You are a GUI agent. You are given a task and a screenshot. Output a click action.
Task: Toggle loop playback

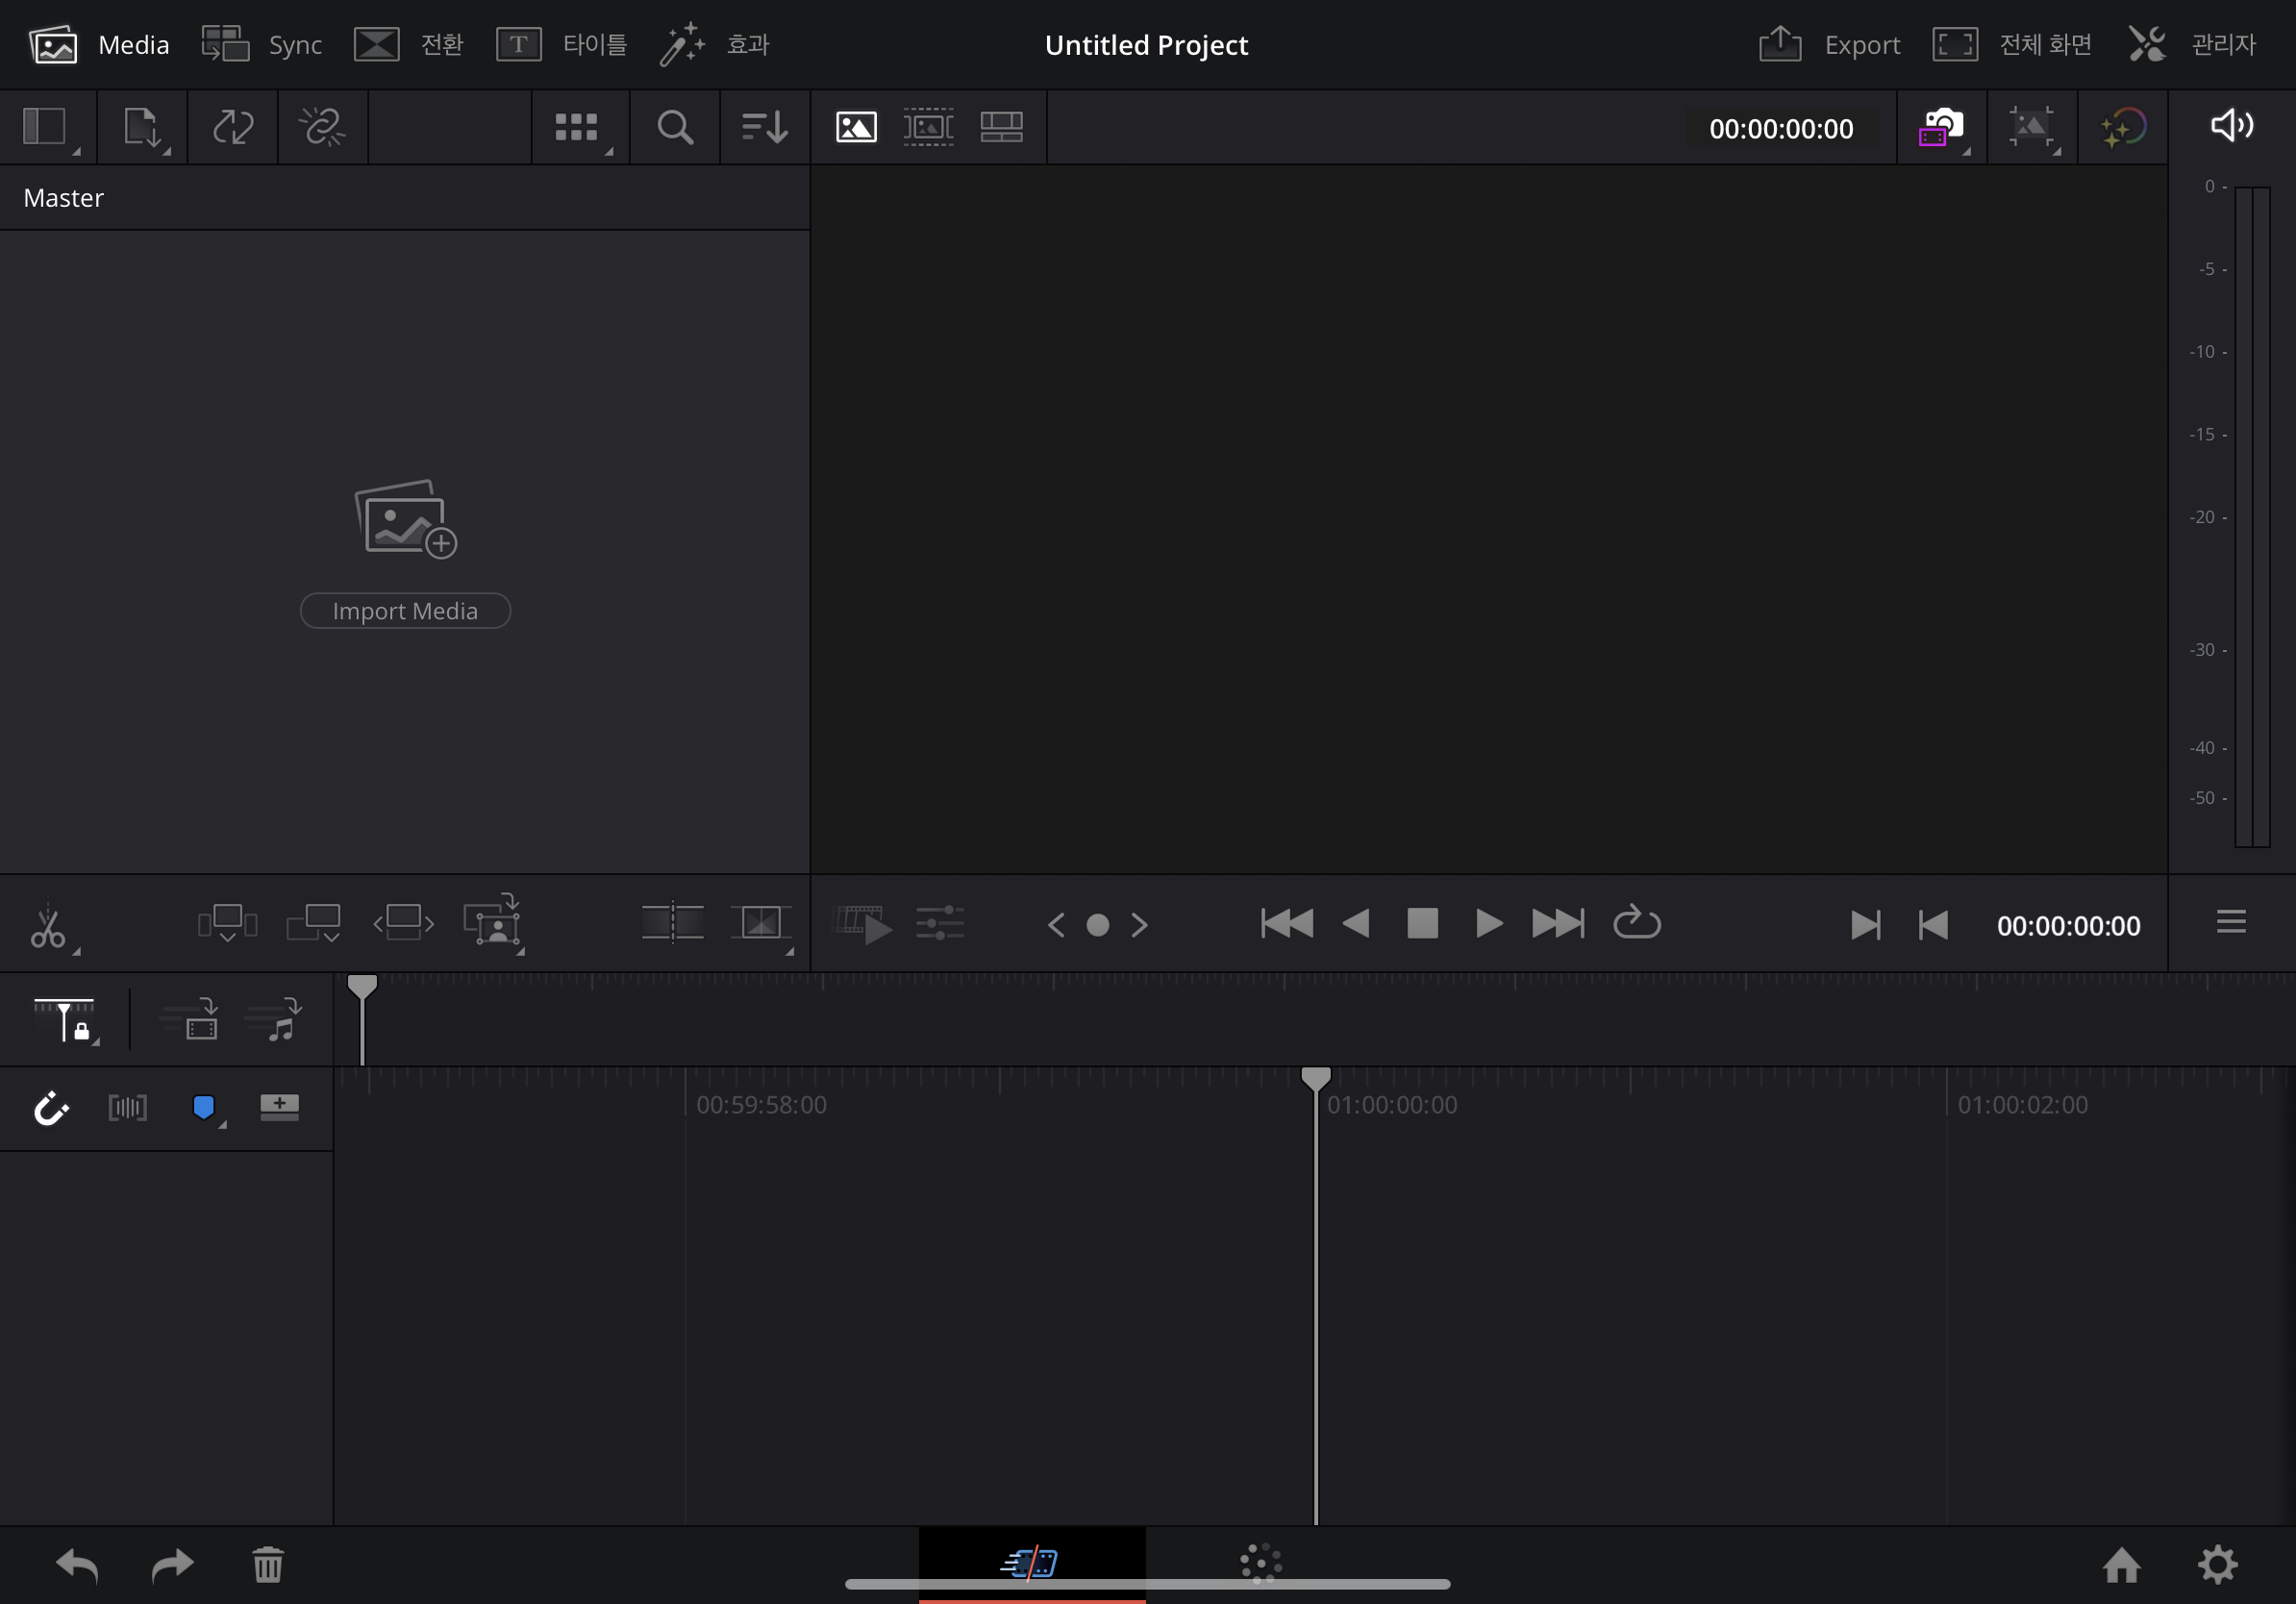click(x=1636, y=923)
